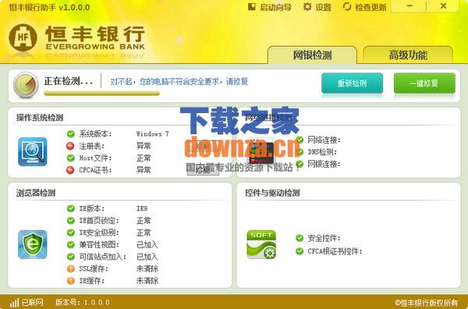The width and height of the screenshot is (468, 309).
Task: Click the green check beside 可信站点加入
Action: tap(71, 257)
